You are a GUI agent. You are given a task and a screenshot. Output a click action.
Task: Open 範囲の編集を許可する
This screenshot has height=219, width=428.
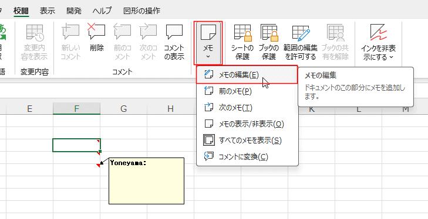[301, 42]
